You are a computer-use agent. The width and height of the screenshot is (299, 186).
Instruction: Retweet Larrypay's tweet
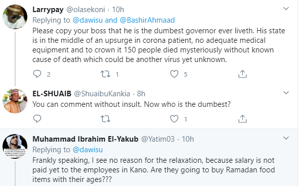(x=105, y=74)
